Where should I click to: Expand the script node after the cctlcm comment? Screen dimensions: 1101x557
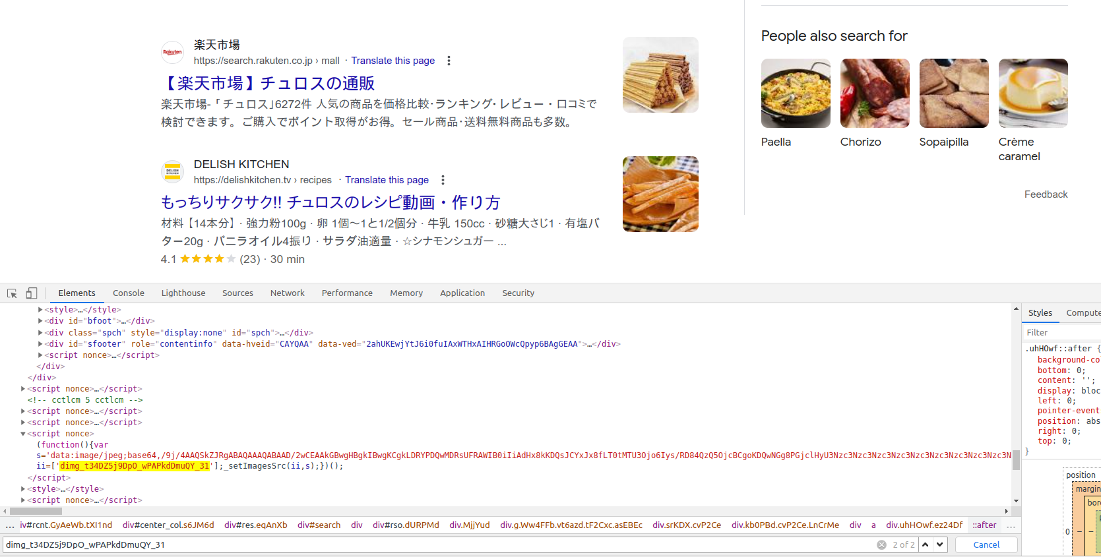pyautogui.click(x=23, y=411)
